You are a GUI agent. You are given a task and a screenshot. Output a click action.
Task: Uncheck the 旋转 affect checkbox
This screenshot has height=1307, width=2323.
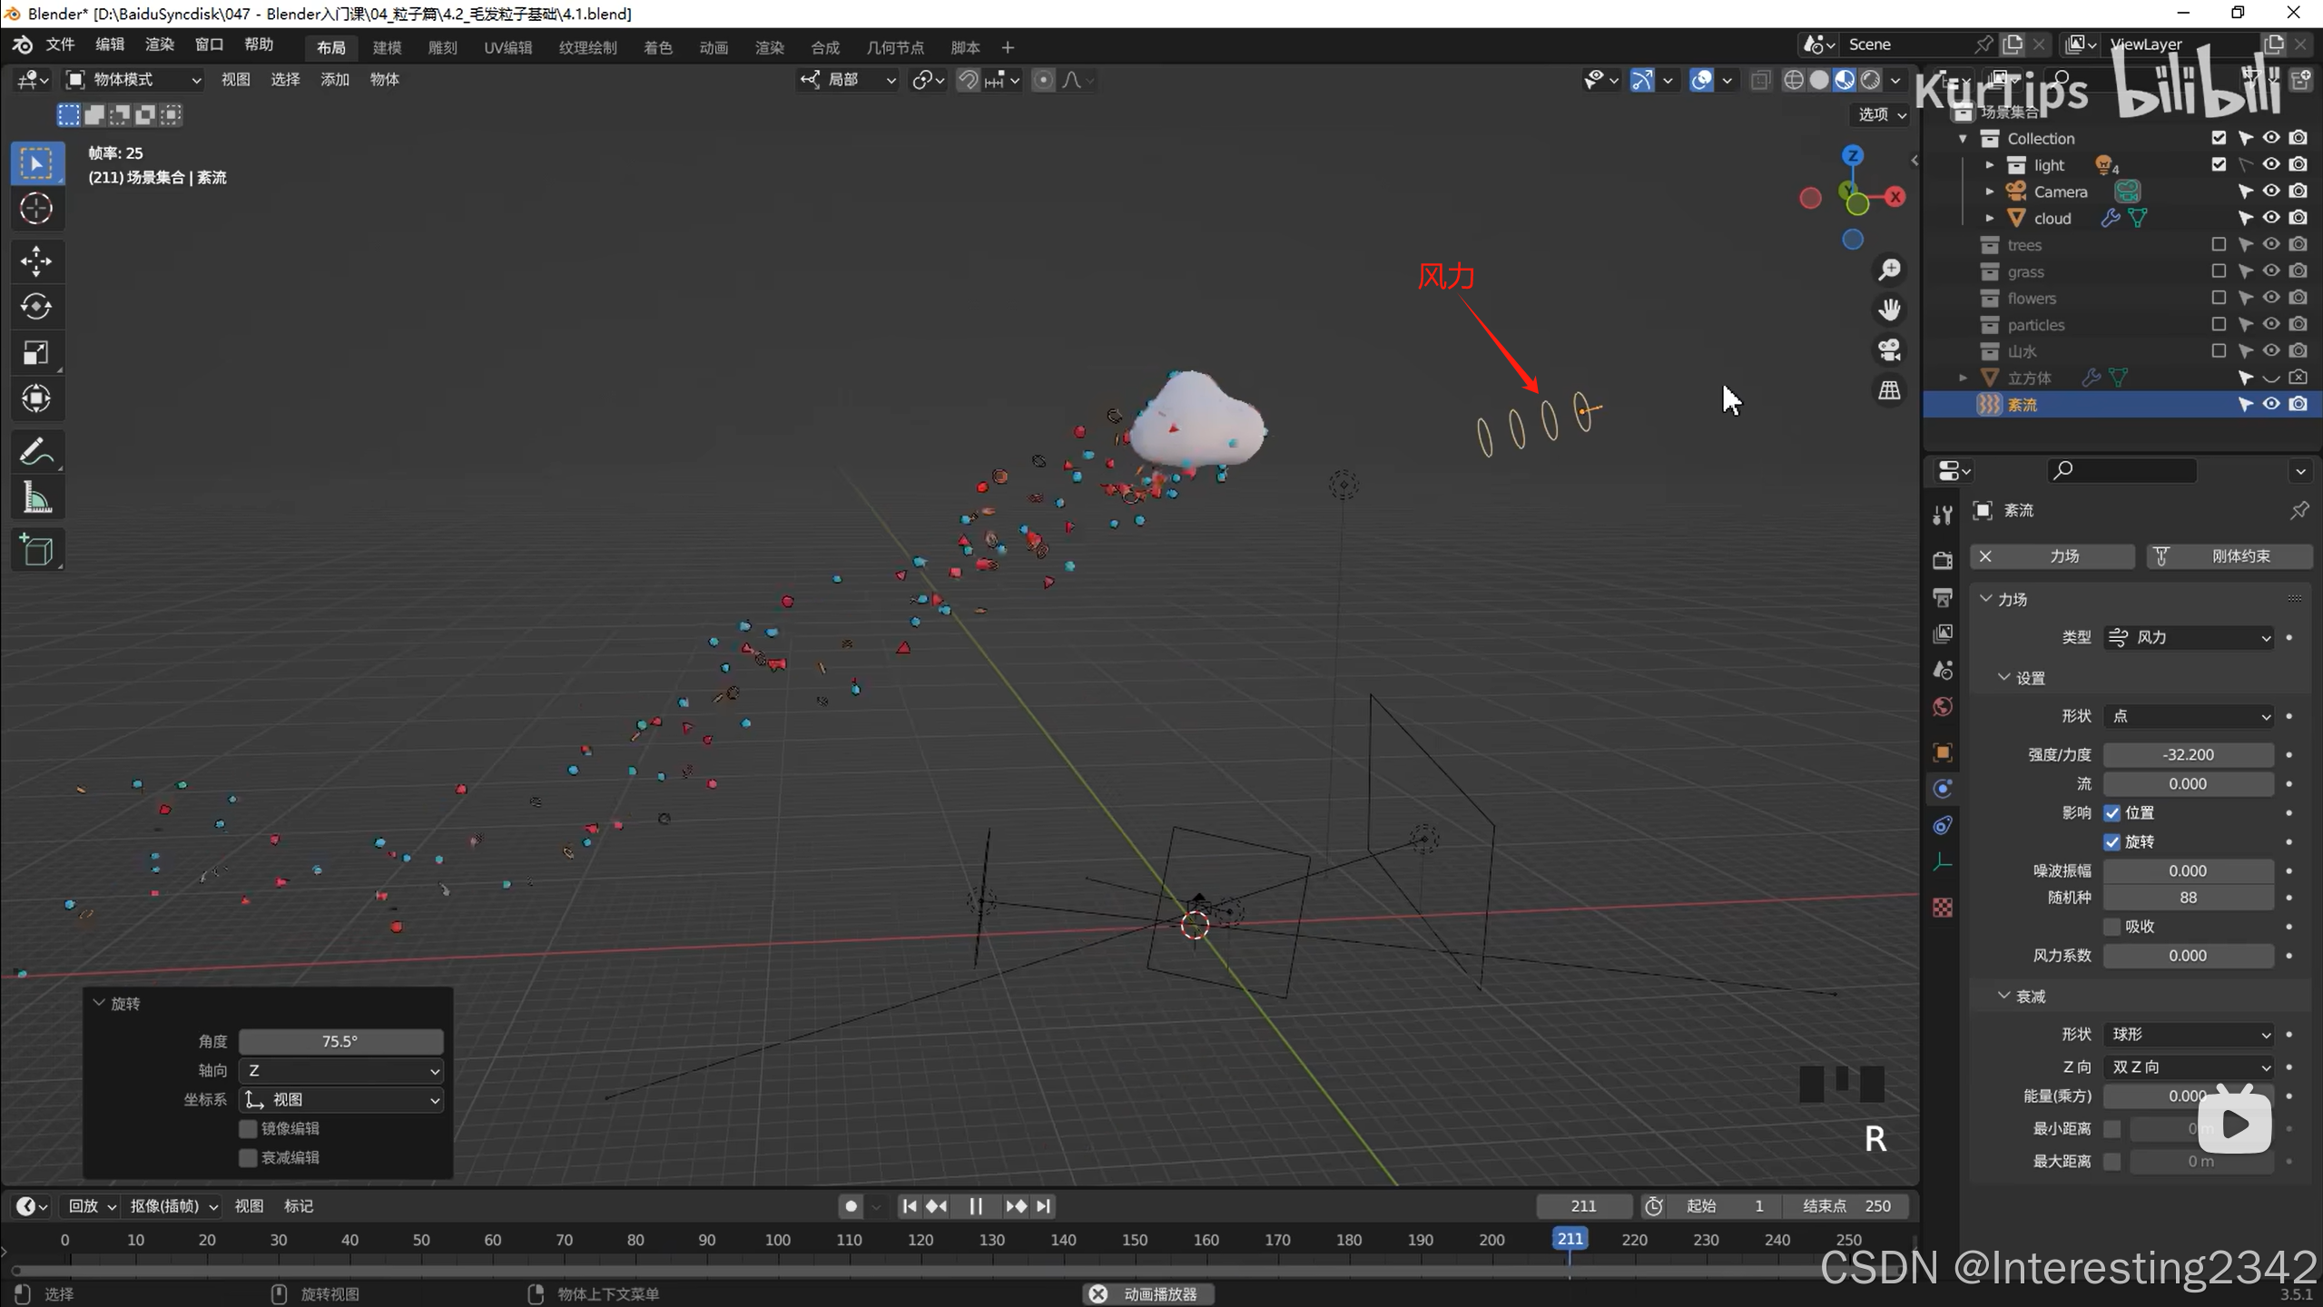click(x=2112, y=842)
